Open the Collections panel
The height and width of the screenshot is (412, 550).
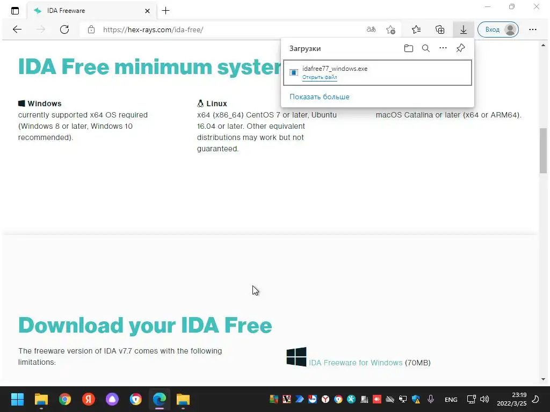coord(440,30)
